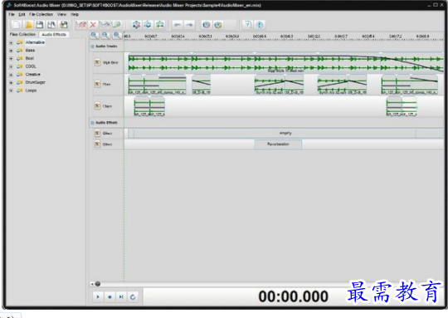This screenshot has height=318, width=448.
Task: Open the Edit menu
Action: (x=22, y=14)
